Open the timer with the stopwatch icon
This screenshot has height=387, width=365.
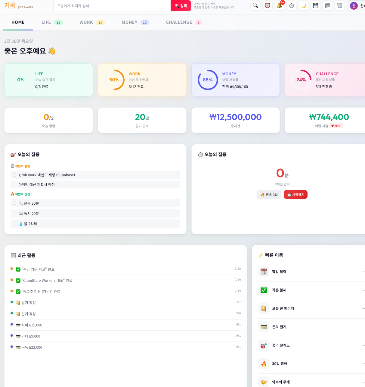click(x=291, y=5)
